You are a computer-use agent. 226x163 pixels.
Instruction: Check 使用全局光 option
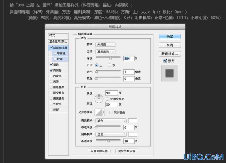pos(107,99)
